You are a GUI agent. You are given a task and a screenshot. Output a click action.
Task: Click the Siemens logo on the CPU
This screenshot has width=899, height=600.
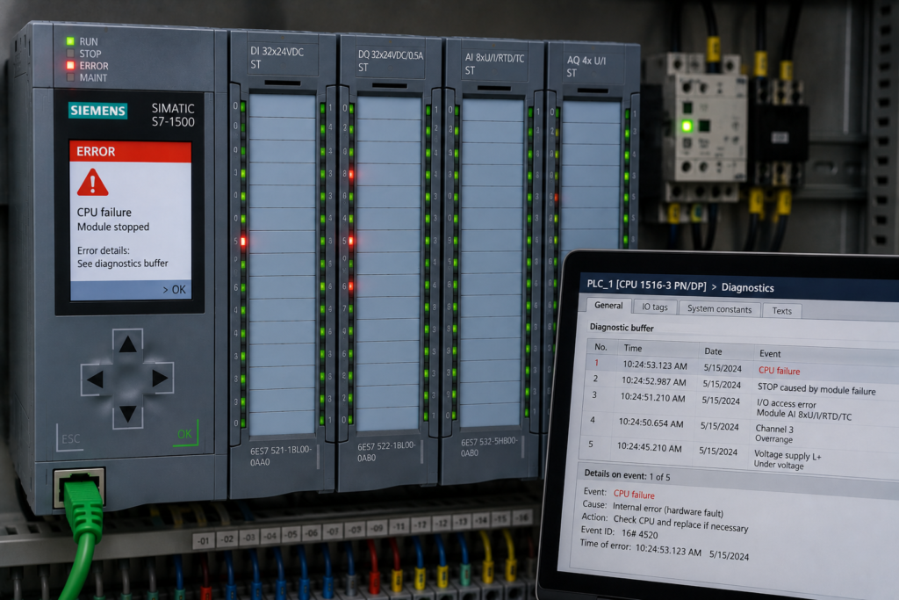point(98,110)
